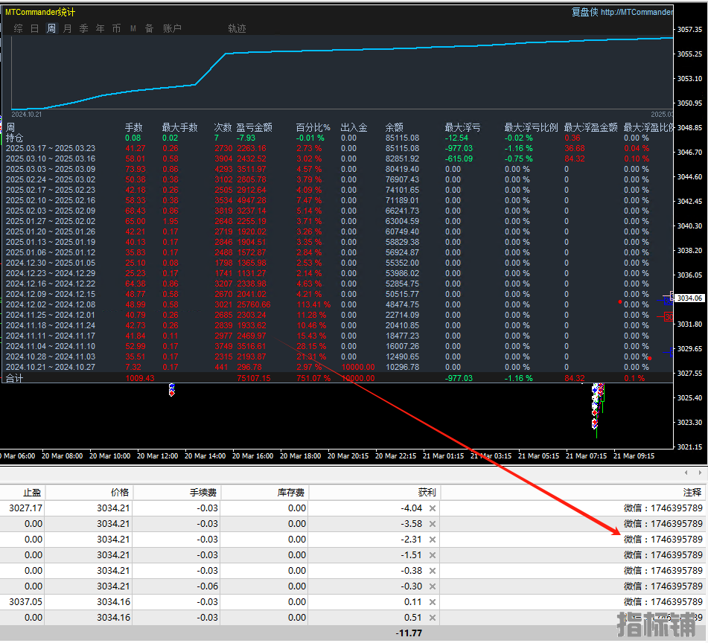The width and height of the screenshot is (708, 643).
Task: Click the 最大浮亏 column heading
Action: pos(462,128)
